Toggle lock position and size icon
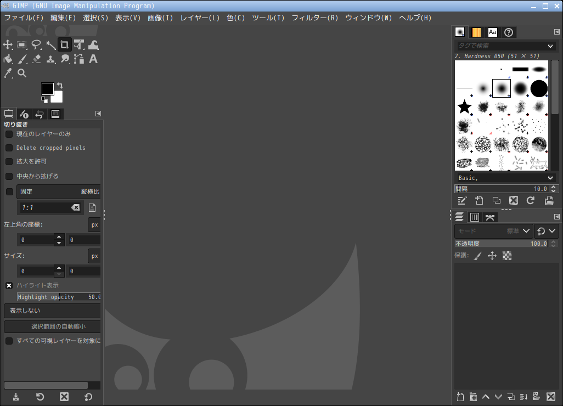This screenshot has width=563, height=406. (492, 256)
